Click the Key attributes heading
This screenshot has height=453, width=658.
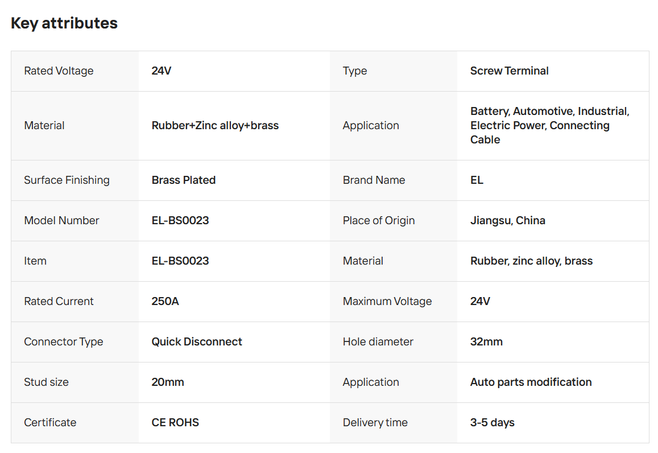pyautogui.click(x=64, y=23)
